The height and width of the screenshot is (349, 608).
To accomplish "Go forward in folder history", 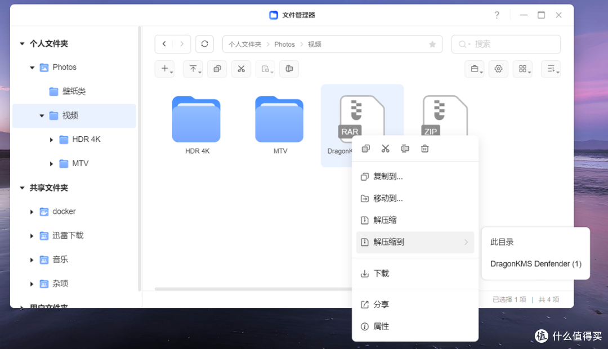I will pos(181,44).
